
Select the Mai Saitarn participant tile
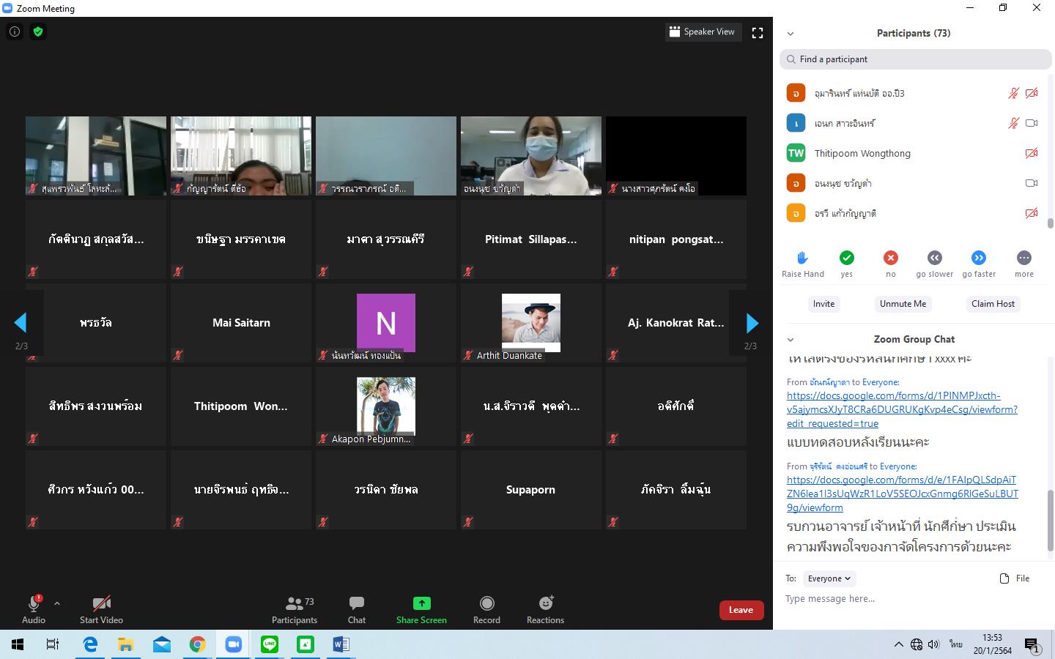pos(240,323)
